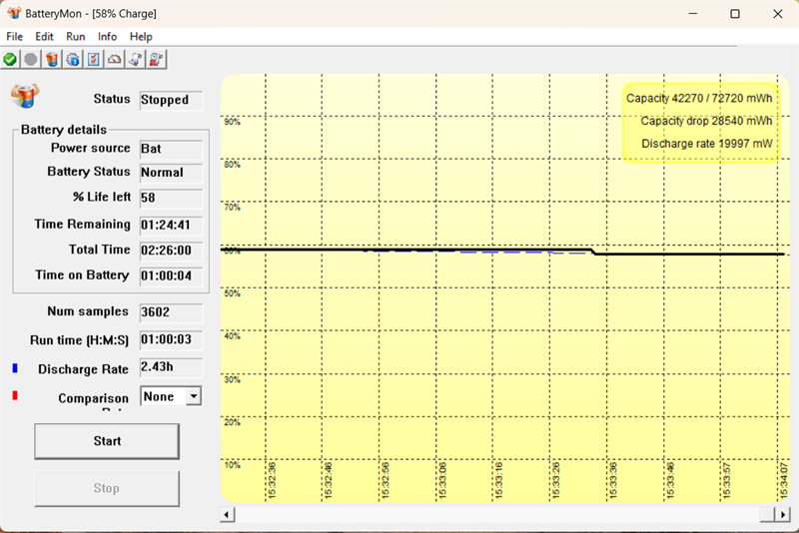
Task: Open the Help menu
Action: click(141, 36)
